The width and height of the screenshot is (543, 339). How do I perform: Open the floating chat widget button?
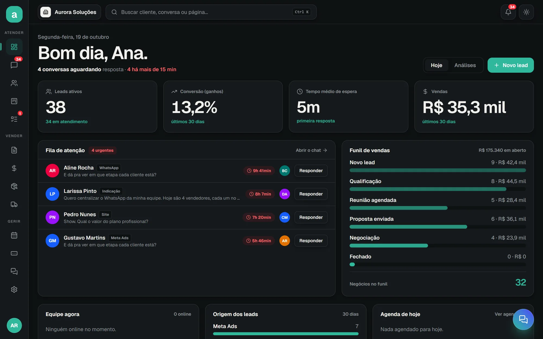523,319
